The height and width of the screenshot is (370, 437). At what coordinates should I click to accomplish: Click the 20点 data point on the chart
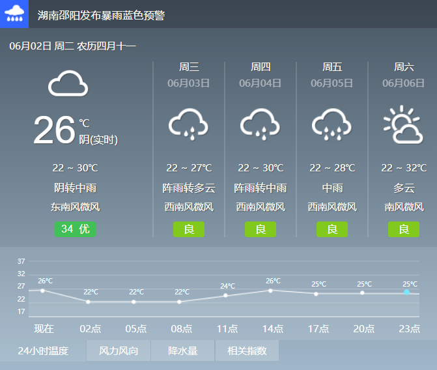(362, 292)
